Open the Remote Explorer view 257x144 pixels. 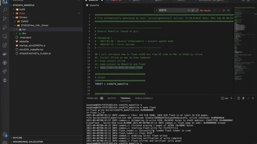pos(5,36)
